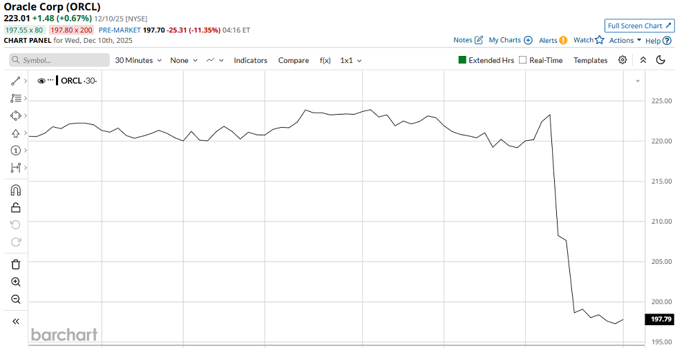Hide the ORCL series with eye icon
Screen dimensions: 684x348
click(x=41, y=81)
